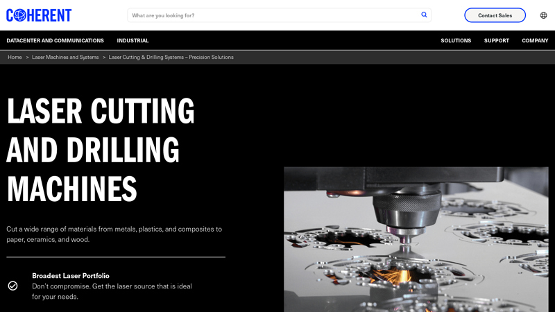Click the 'Laser Cutting and Drilling Machines' heading

101,150
